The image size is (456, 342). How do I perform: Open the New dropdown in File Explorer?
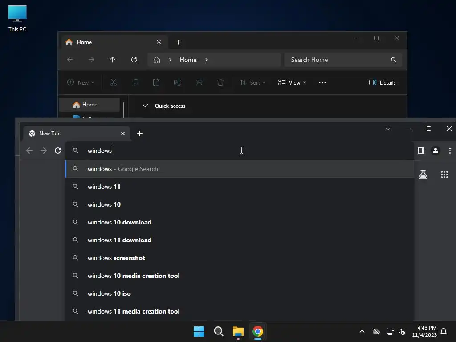tap(81, 82)
